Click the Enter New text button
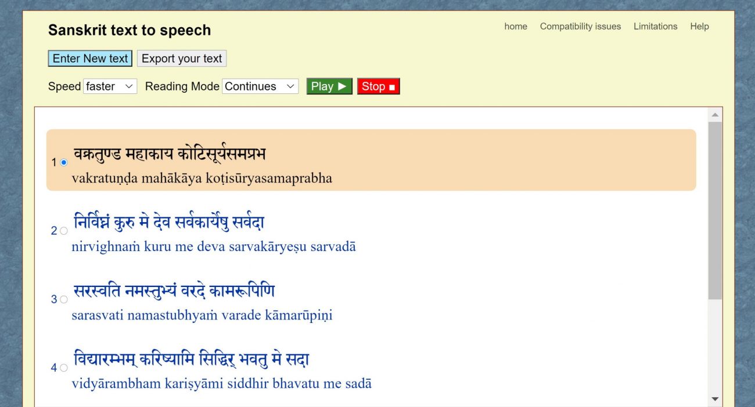This screenshot has width=755, height=407. (x=89, y=58)
